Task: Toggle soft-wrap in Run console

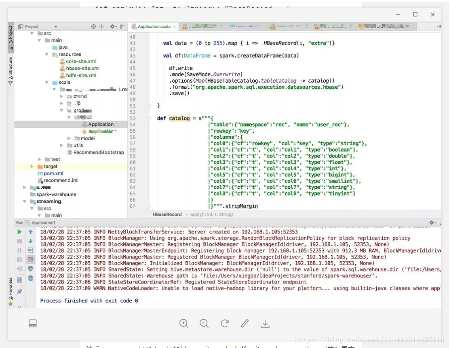Action: click(31, 250)
